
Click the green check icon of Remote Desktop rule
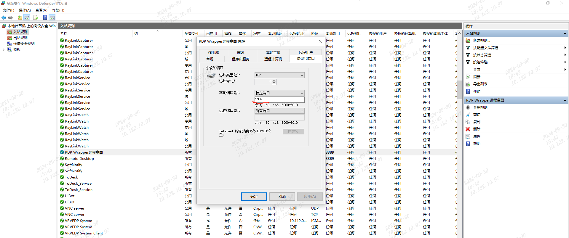pyautogui.click(x=62, y=158)
